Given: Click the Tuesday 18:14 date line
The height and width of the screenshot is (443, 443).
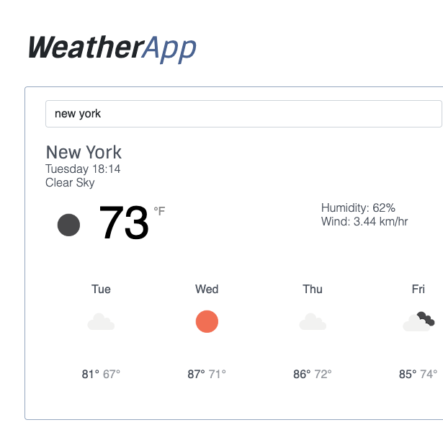Looking at the screenshot, I should tap(83, 169).
